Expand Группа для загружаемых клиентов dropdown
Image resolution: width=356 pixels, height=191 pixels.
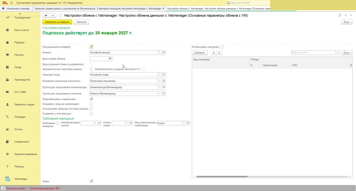tap(160, 94)
